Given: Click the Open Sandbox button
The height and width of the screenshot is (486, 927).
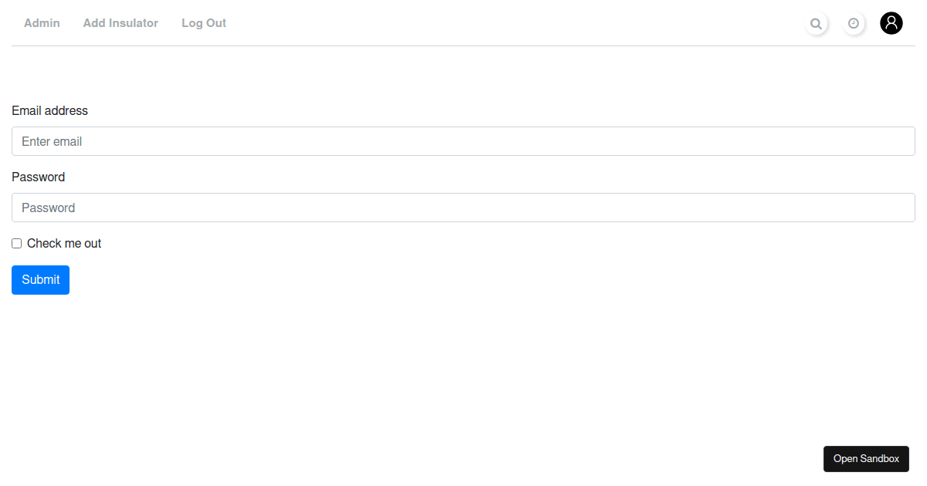Looking at the screenshot, I should tap(866, 459).
